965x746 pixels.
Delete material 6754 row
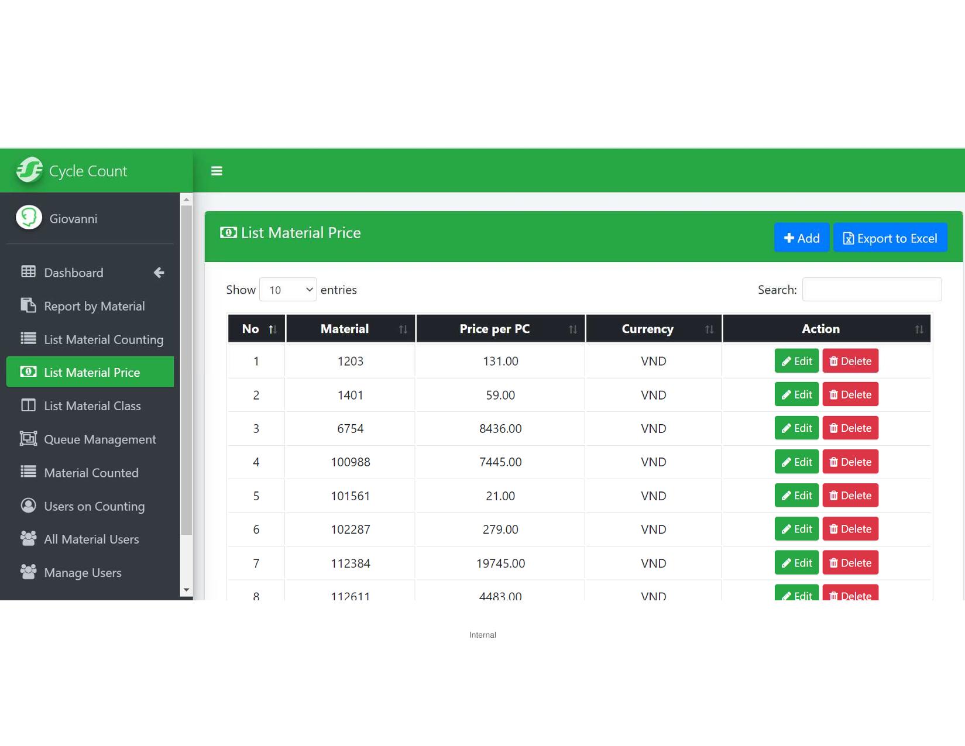850,428
